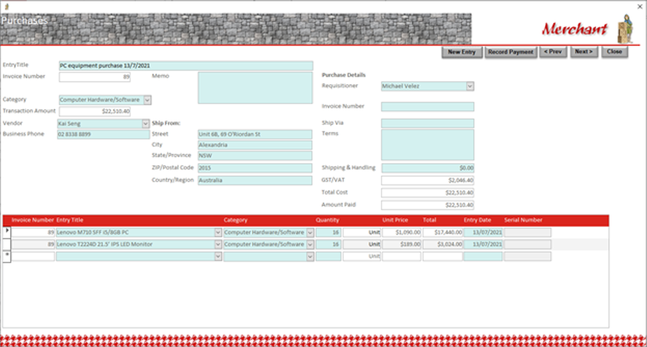Screen dimensions: 647x347
Task: Click the State/Province field NSW
Action: [255, 156]
